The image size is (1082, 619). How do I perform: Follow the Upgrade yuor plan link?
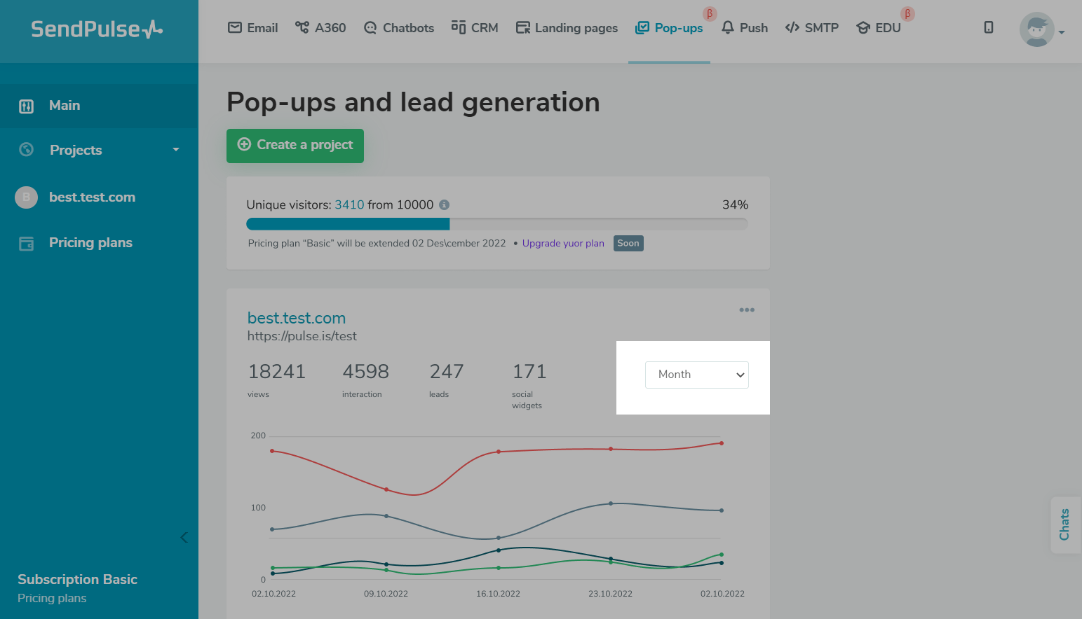(563, 243)
